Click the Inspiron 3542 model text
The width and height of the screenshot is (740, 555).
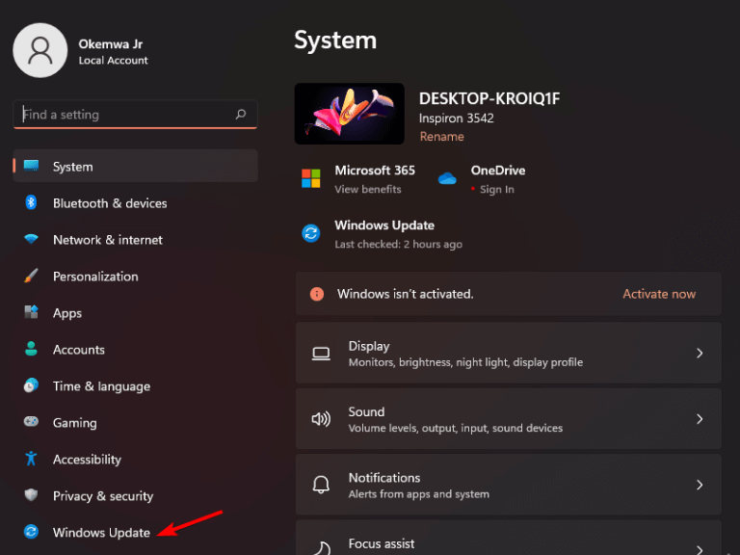[x=457, y=118]
